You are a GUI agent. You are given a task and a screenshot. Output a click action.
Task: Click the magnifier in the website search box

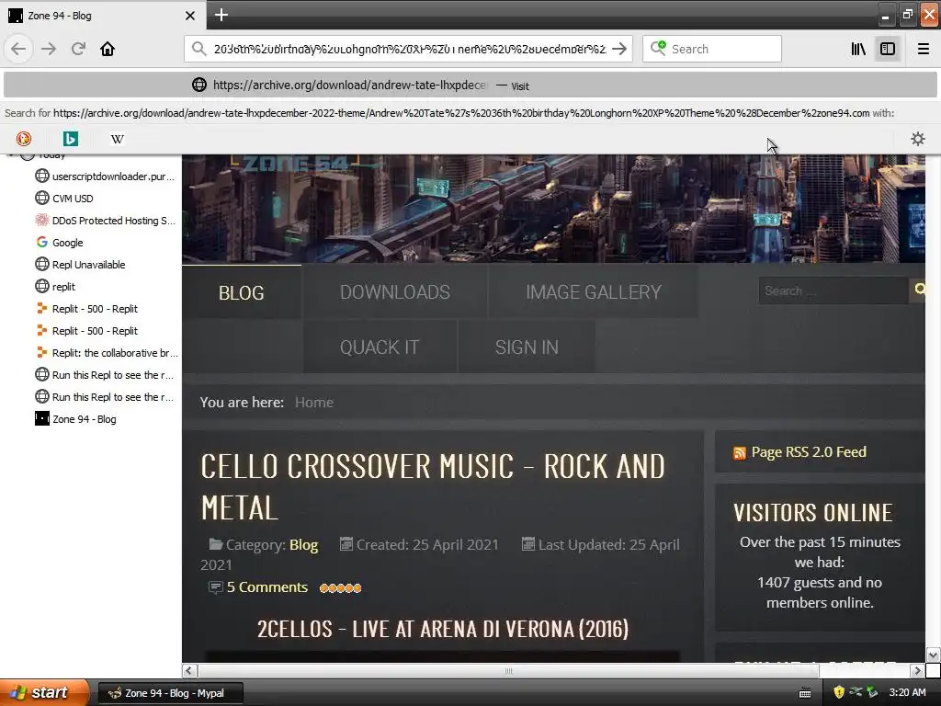919,290
